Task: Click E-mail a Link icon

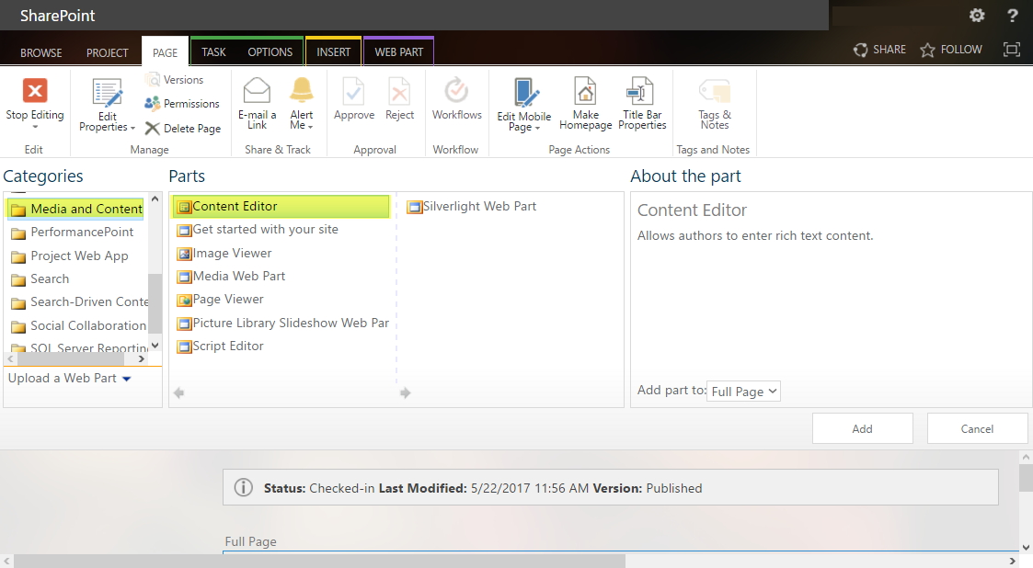Action: (x=257, y=91)
